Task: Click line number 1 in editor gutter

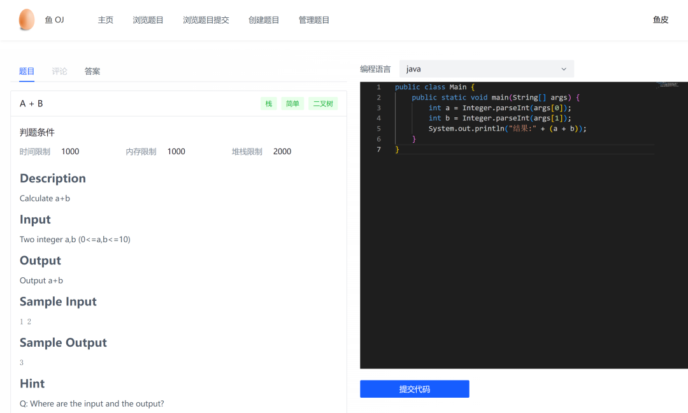Action: 378,87
